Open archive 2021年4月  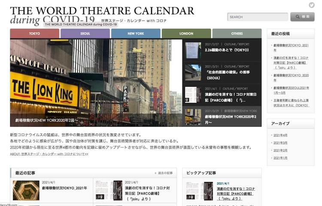pos(280,135)
